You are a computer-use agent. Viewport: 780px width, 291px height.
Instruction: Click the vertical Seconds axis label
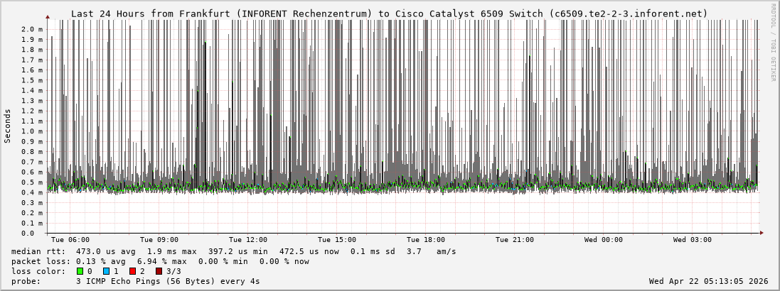[8, 126]
